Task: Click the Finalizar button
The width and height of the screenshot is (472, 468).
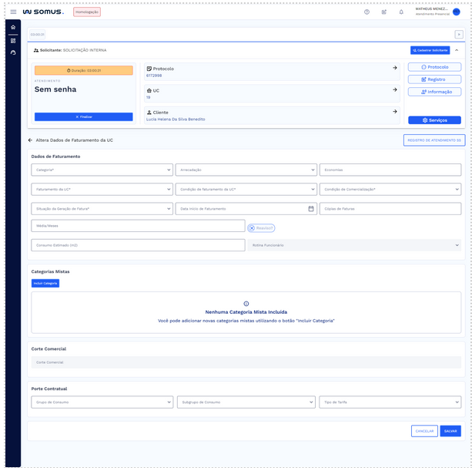Action: 83,116
